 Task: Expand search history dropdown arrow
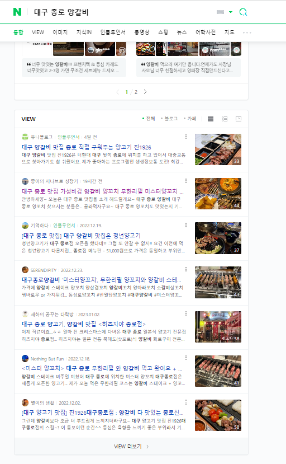coord(231,12)
